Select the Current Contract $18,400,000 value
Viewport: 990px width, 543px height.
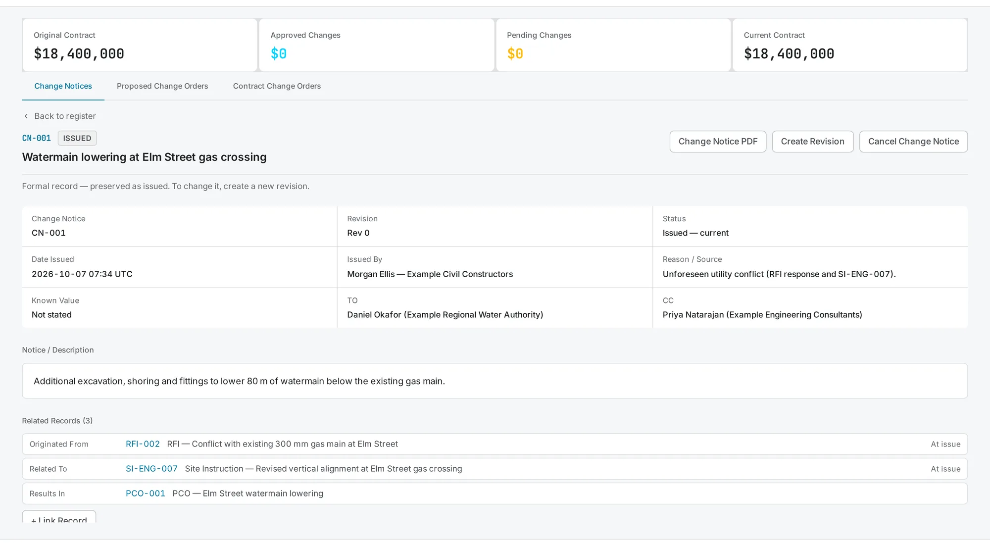pos(789,53)
